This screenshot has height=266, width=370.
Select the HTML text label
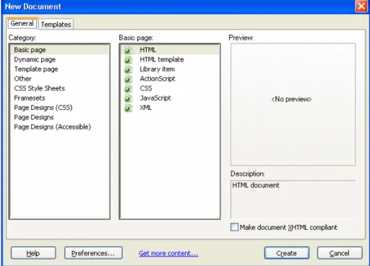[147, 50]
